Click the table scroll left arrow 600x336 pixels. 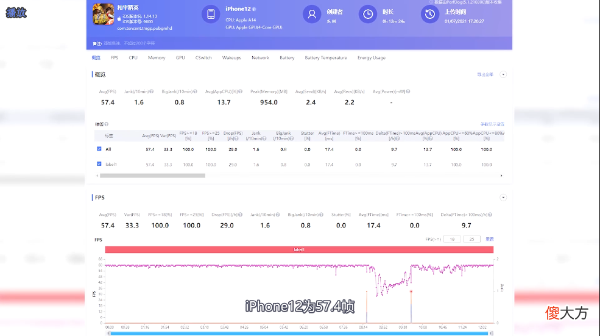[x=97, y=176]
